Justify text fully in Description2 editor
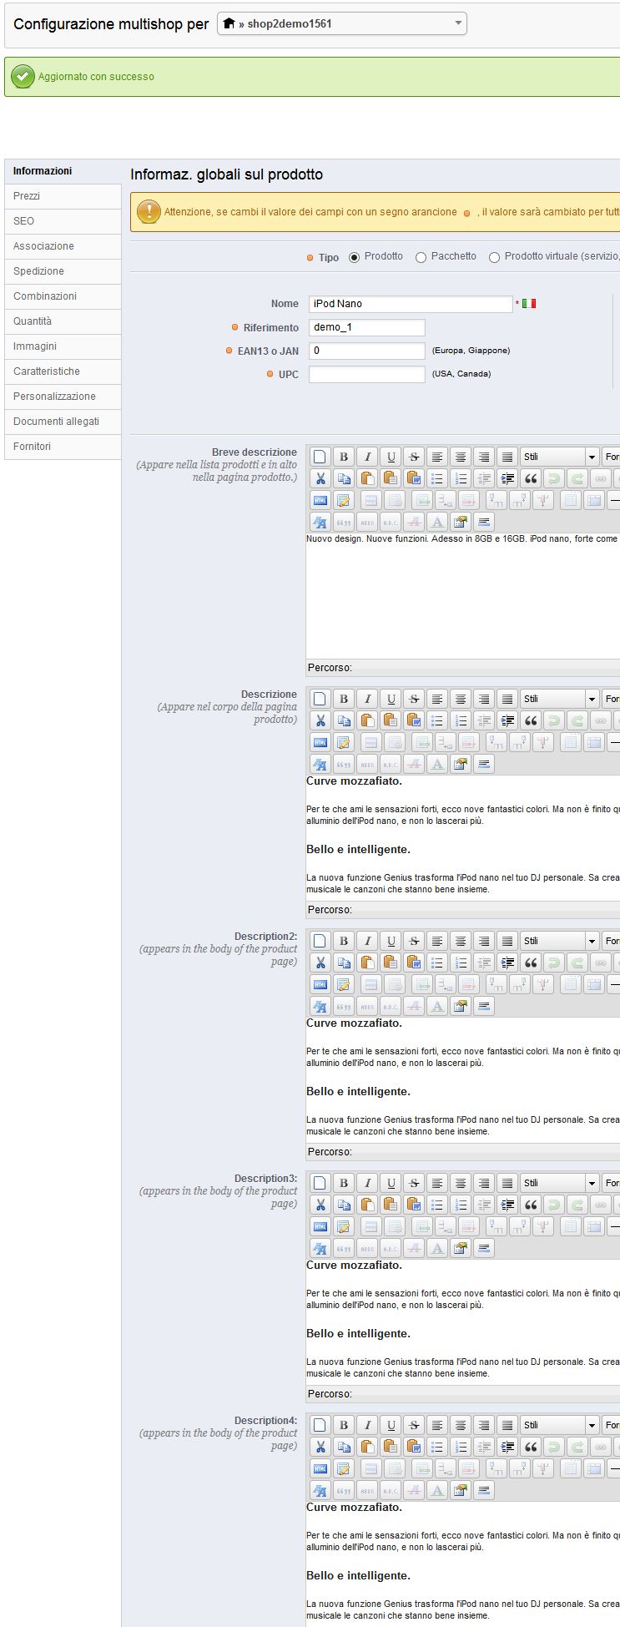The height and width of the screenshot is (1627, 620). [507, 941]
